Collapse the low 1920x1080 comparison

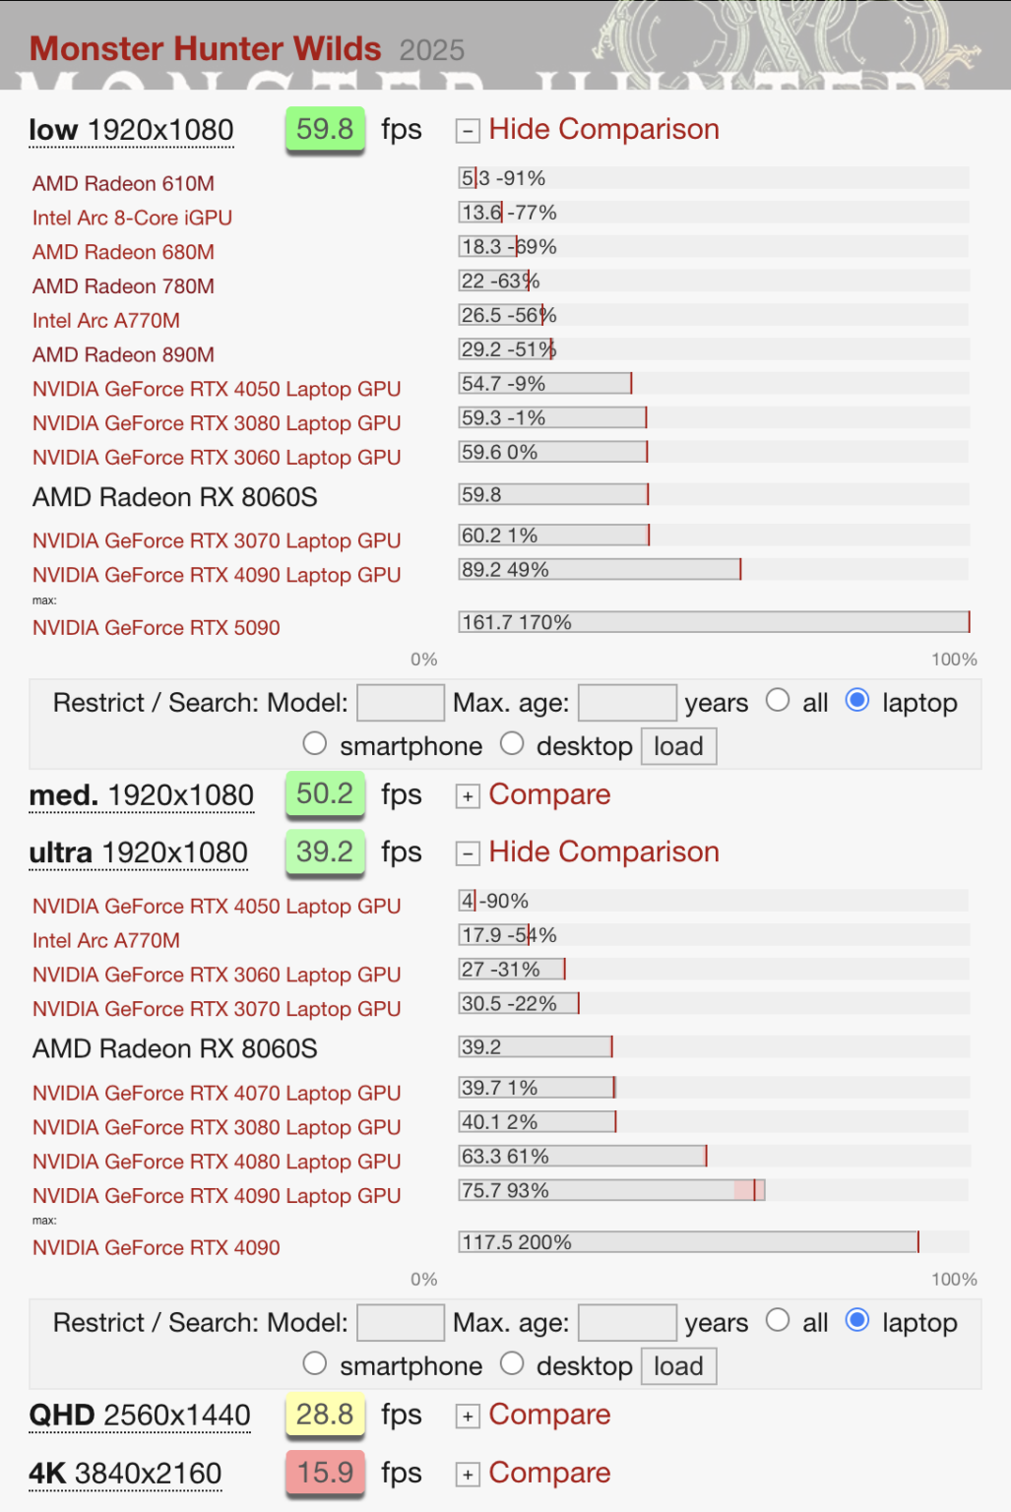[467, 130]
